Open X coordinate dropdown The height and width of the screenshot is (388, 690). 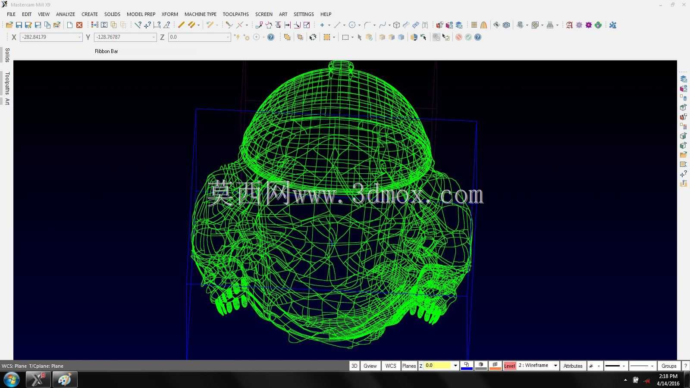click(x=79, y=37)
